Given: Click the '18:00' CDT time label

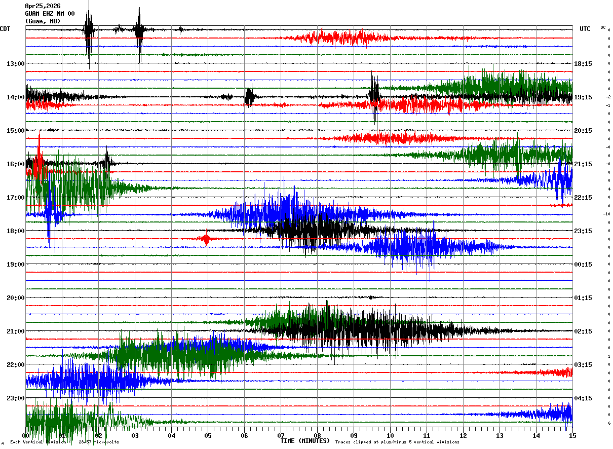Looking at the screenshot, I should coord(16,231).
